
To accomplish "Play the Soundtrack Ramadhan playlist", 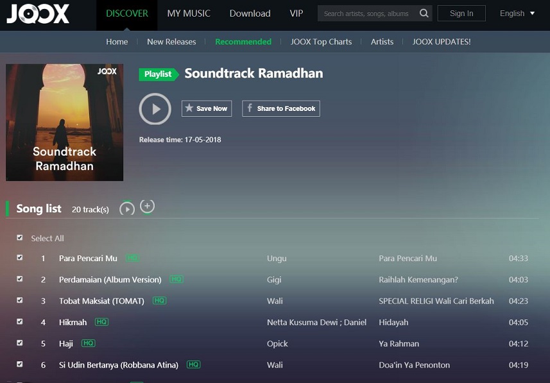I will pyautogui.click(x=155, y=109).
